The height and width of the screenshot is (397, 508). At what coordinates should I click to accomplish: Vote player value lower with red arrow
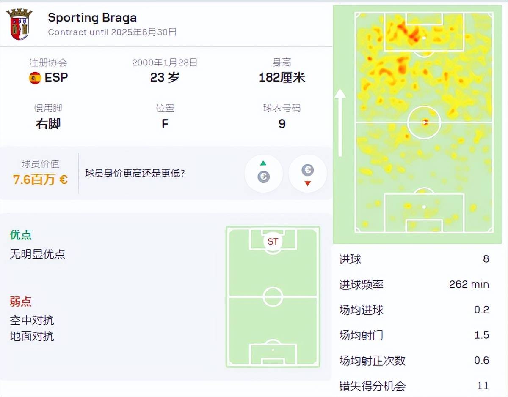coord(307,174)
